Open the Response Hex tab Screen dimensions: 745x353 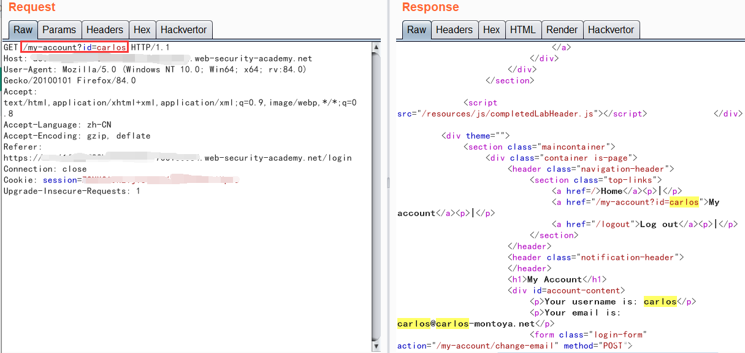[x=491, y=29]
